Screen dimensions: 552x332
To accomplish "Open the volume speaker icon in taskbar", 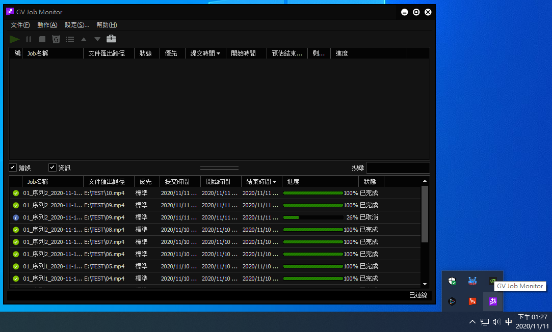I will (497, 322).
